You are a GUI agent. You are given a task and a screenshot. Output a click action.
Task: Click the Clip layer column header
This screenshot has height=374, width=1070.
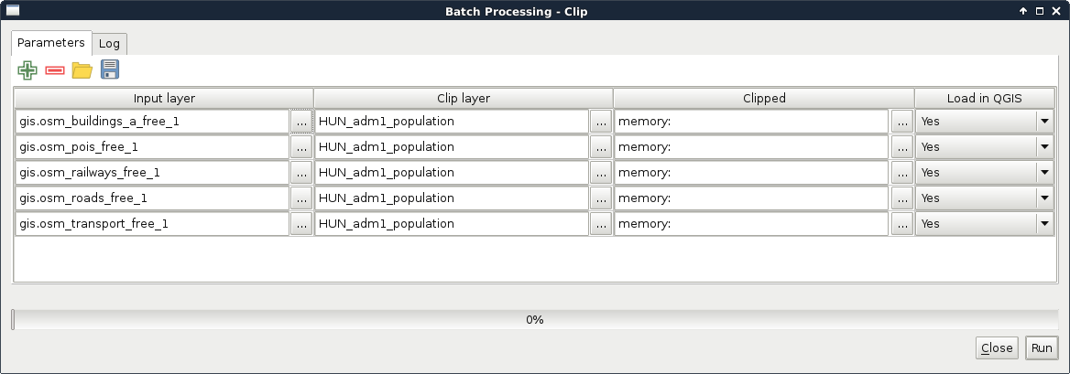tap(463, 99)
